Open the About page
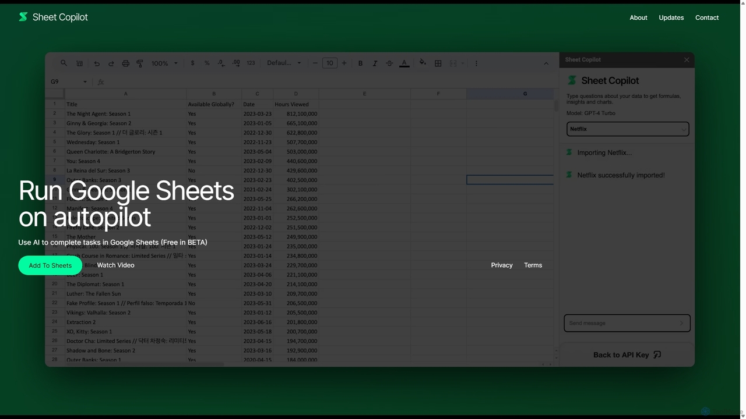This screenshot has width=746, height=419. 638,17
